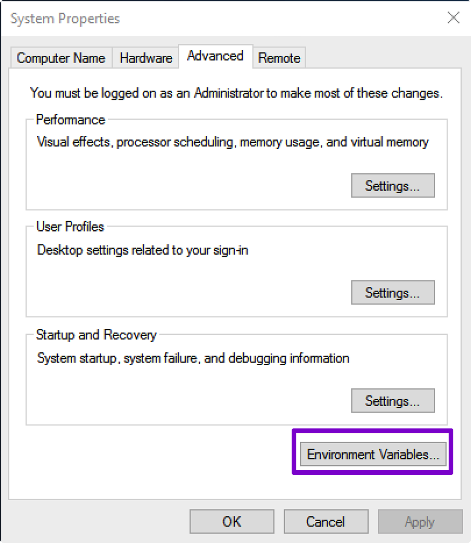Click the Apply button
Image resolution: width=471 pixels, height=543 pixels.
[x=419, y=521]
